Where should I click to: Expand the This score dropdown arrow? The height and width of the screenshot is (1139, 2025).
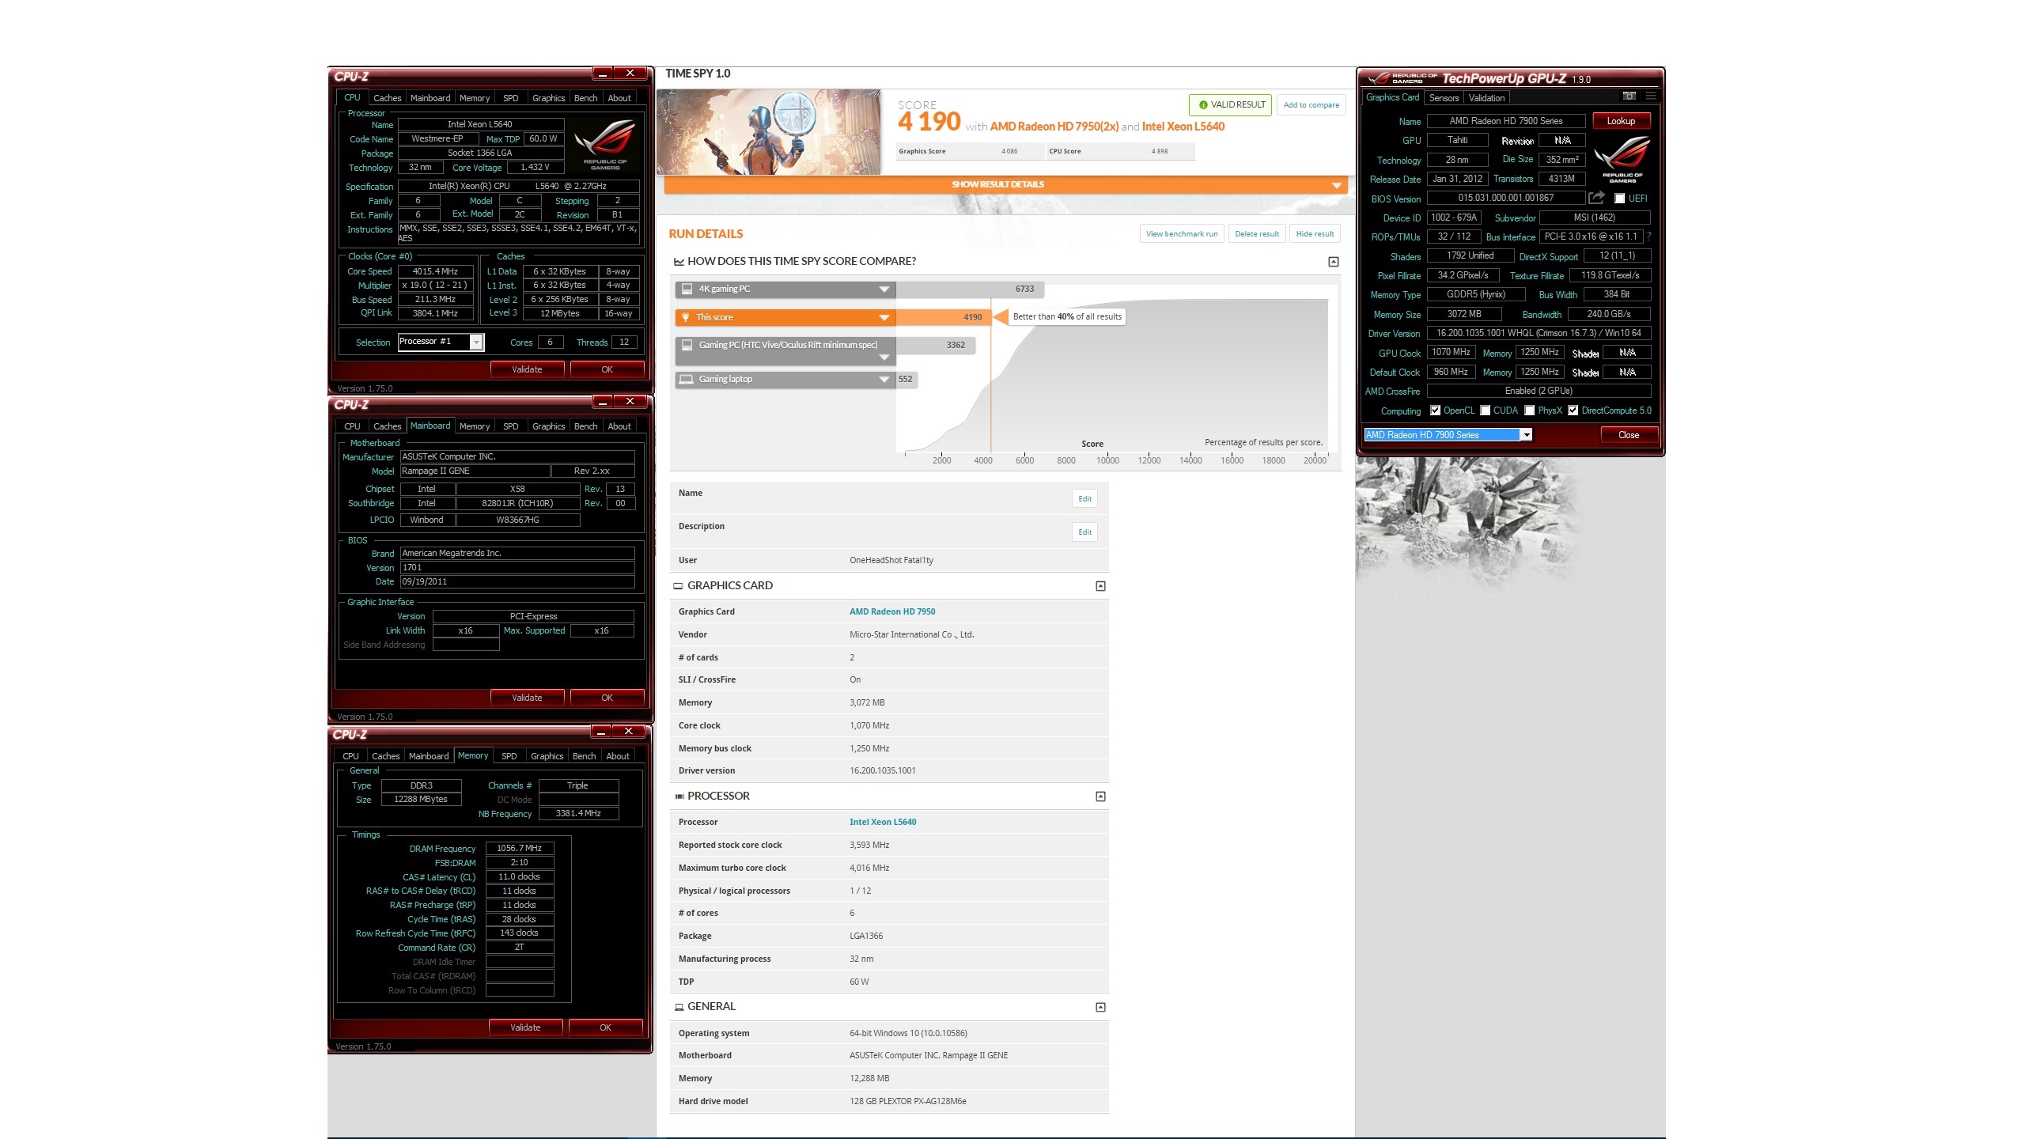pyautogui.click(x=884, y=318)
